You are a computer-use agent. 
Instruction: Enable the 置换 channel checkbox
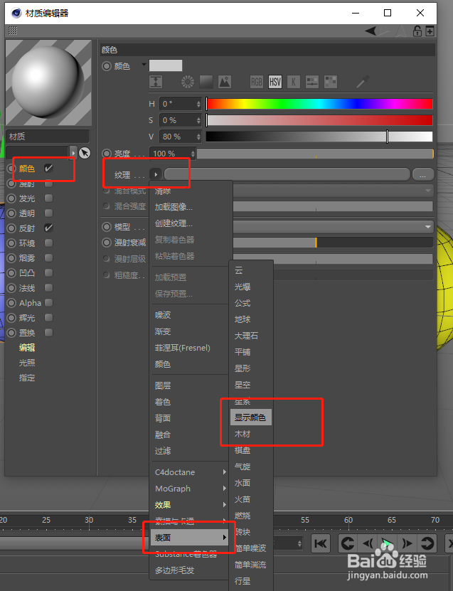coord(48,332)
